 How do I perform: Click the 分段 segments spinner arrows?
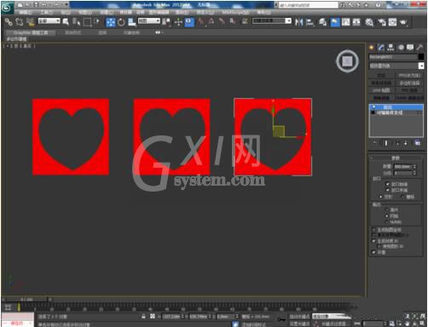pyautogui.click(x=414, y=173)
